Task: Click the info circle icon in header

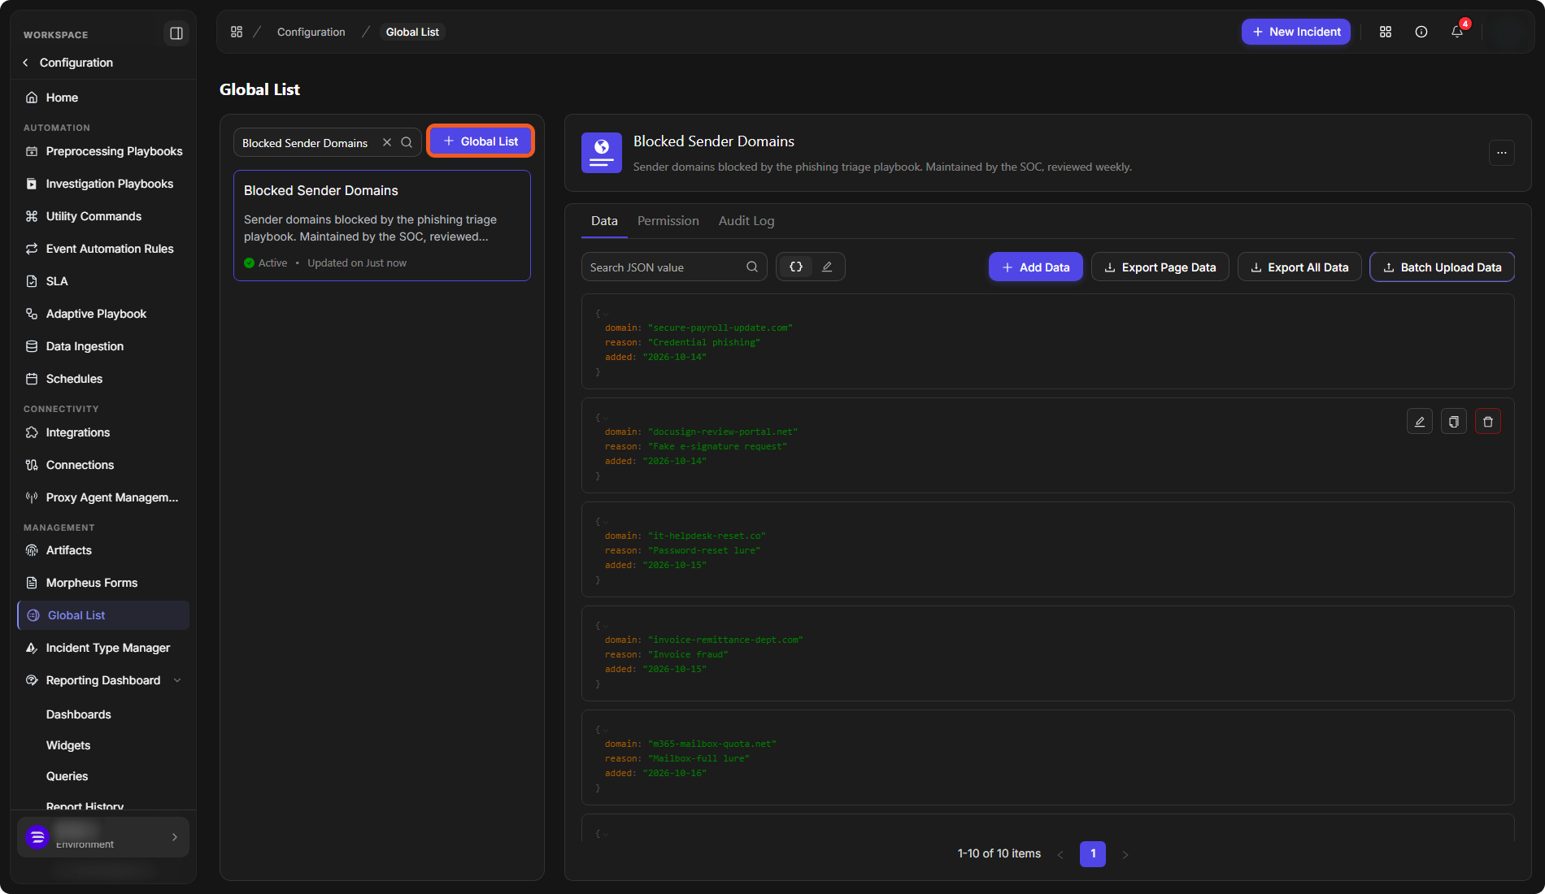Action: [x=1421, y=32]
